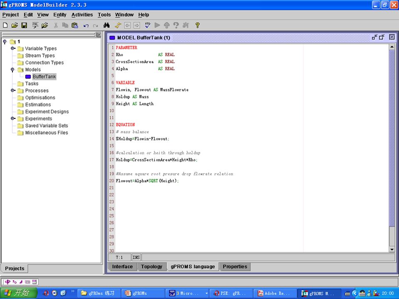Open the View menu

pos(43,15)
